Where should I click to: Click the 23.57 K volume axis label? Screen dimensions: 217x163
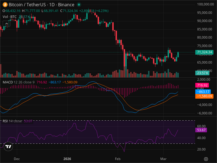point(202,73)
